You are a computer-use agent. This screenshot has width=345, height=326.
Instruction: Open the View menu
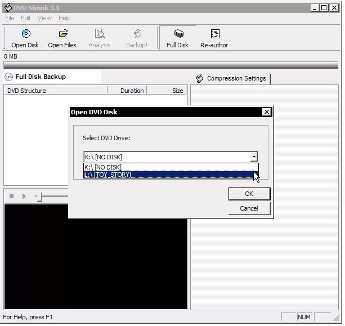44,18
